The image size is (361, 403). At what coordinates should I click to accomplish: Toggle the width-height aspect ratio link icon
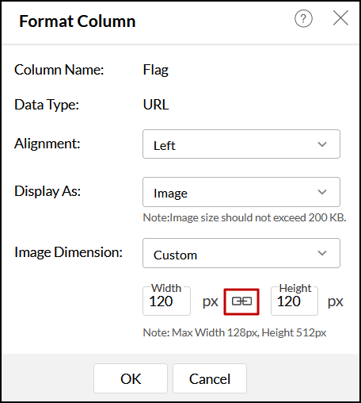[241, 301]
